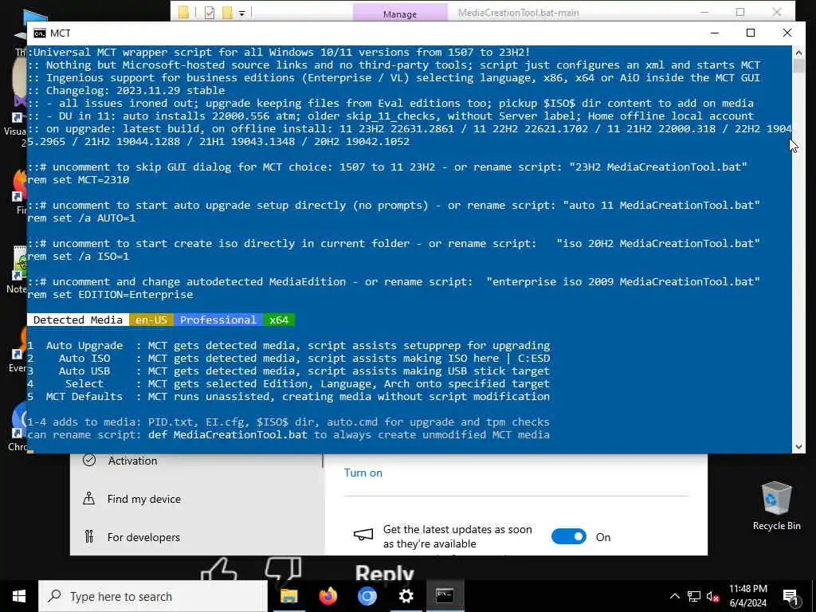Viewport: 816px width, 612px height.
Task: Click the Professional edition tag
Action: click(218, 320)
